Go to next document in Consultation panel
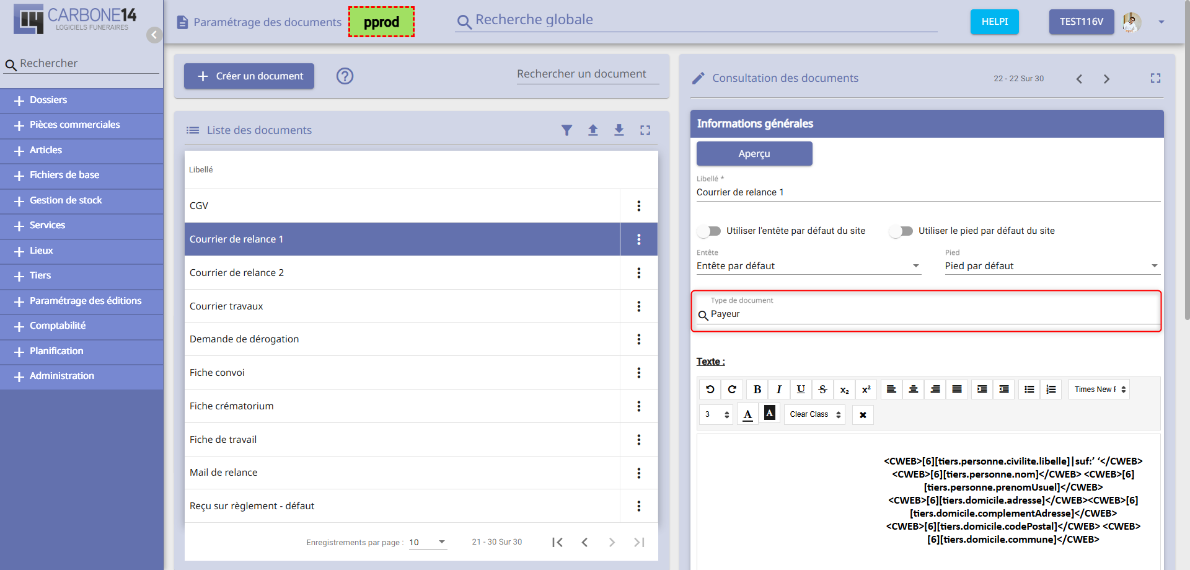Viewport: 1190px width, 570px height. coord(1106,79)
